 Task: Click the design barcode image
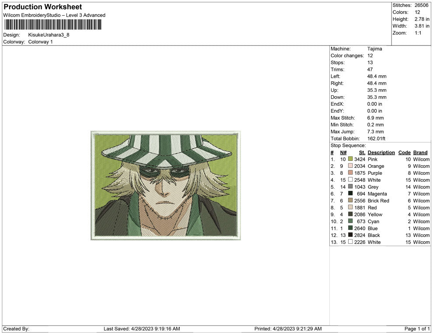(52, 25)
